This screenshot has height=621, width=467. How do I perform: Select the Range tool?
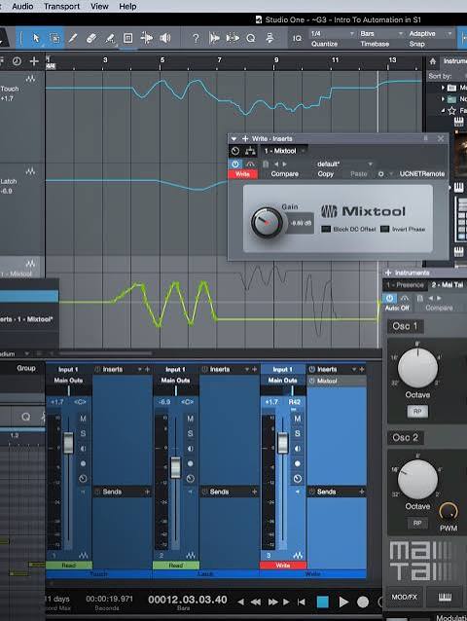[54, 38]
